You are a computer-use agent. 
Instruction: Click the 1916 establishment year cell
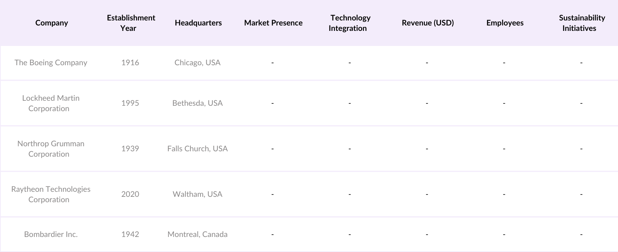(130, 63)
